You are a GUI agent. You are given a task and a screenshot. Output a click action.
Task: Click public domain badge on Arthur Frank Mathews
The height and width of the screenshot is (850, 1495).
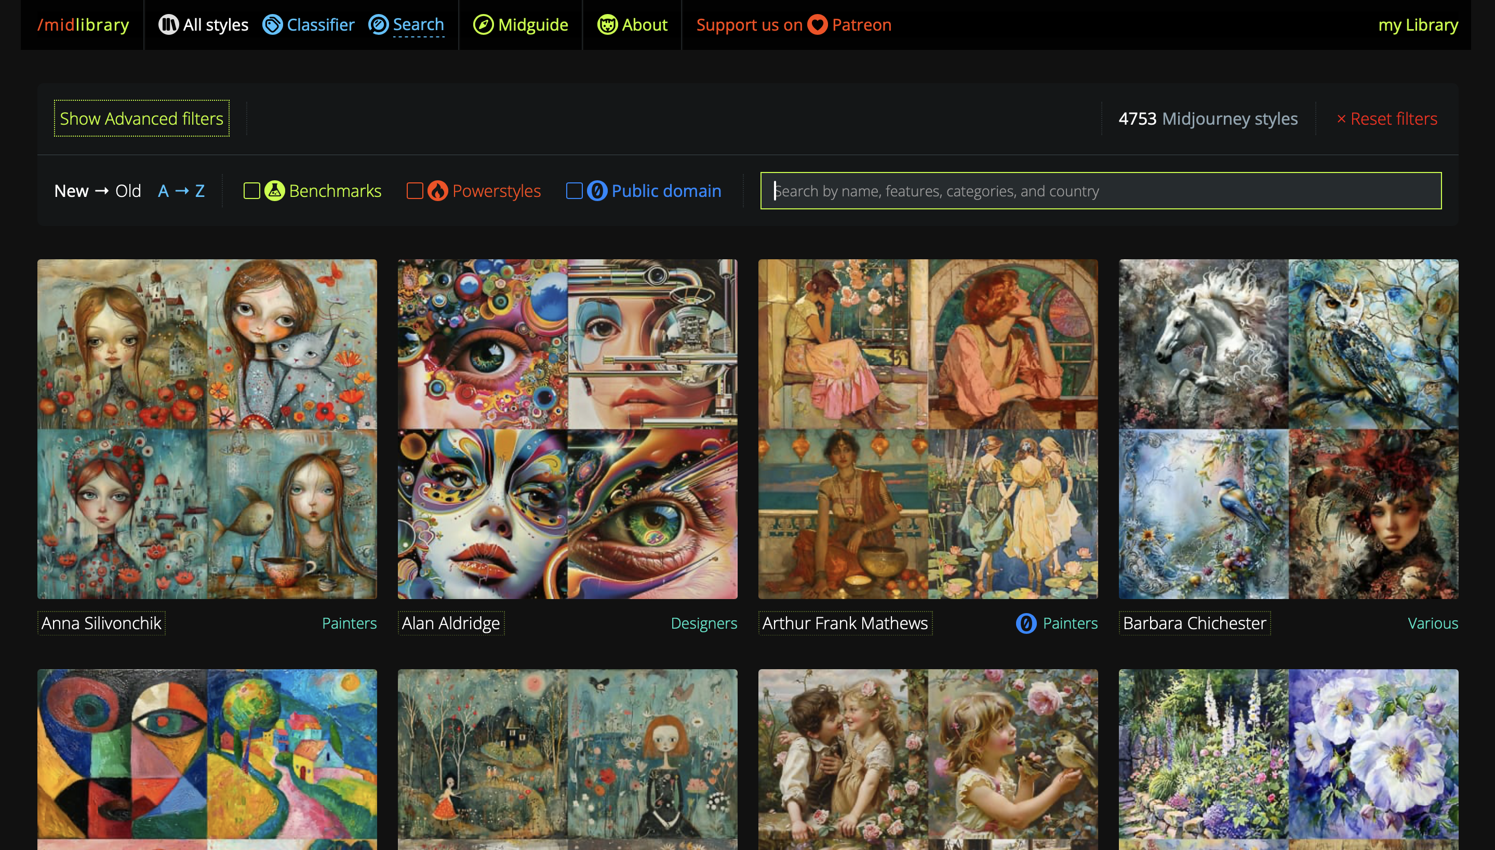coord(1026,623)
